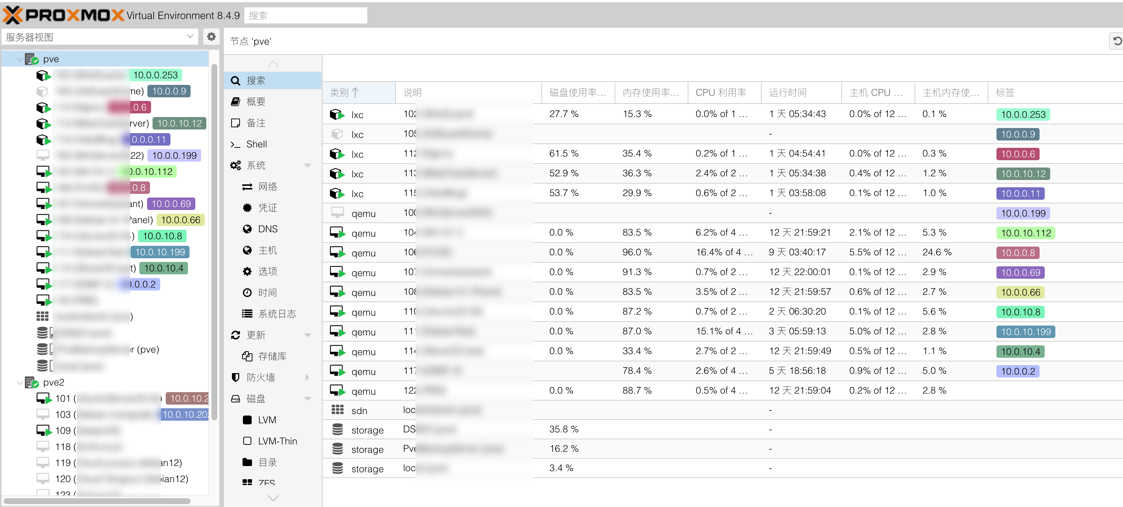Click the refresh icon beside 更新

pyautogui.click(x=236, y=335)
